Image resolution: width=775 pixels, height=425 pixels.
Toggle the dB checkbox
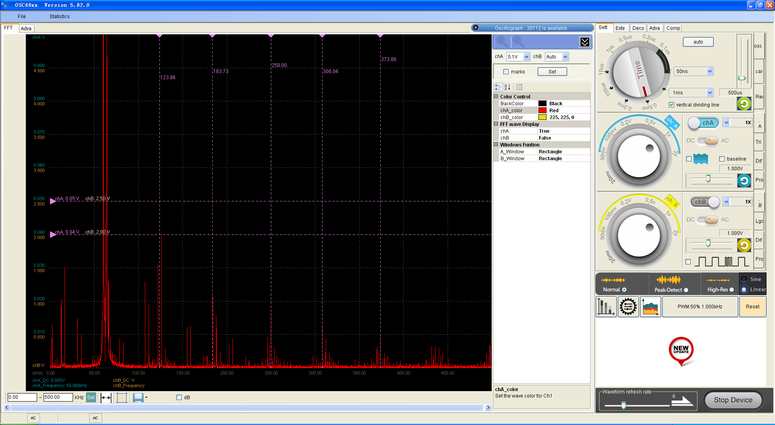179,398
